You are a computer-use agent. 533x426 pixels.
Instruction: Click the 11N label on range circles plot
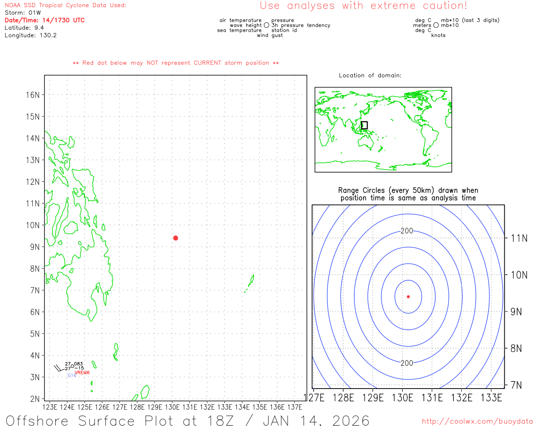coord(519,238)
